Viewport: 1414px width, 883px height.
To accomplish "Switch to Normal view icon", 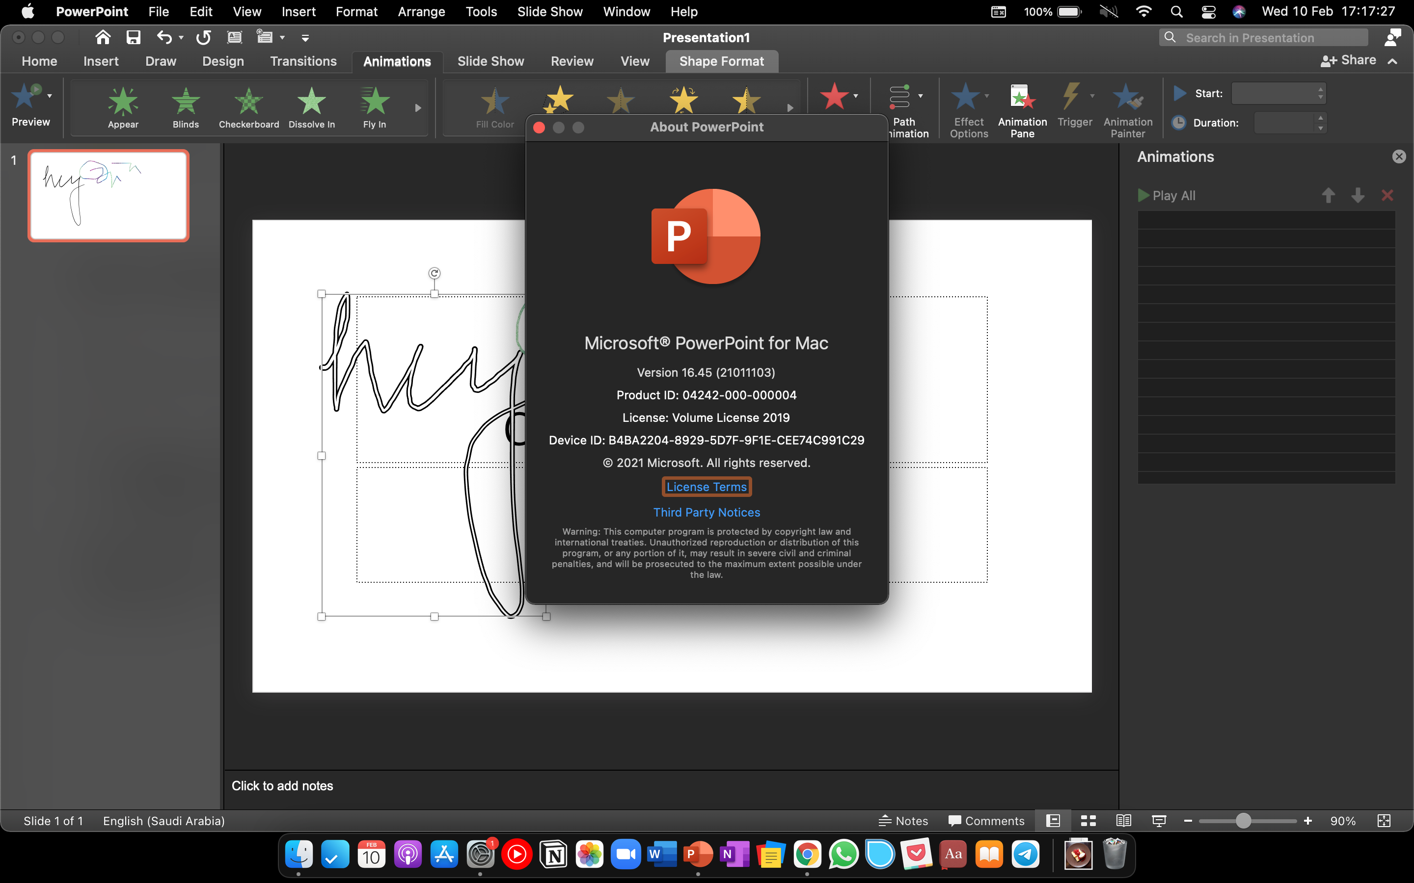I will (1053, 821).
